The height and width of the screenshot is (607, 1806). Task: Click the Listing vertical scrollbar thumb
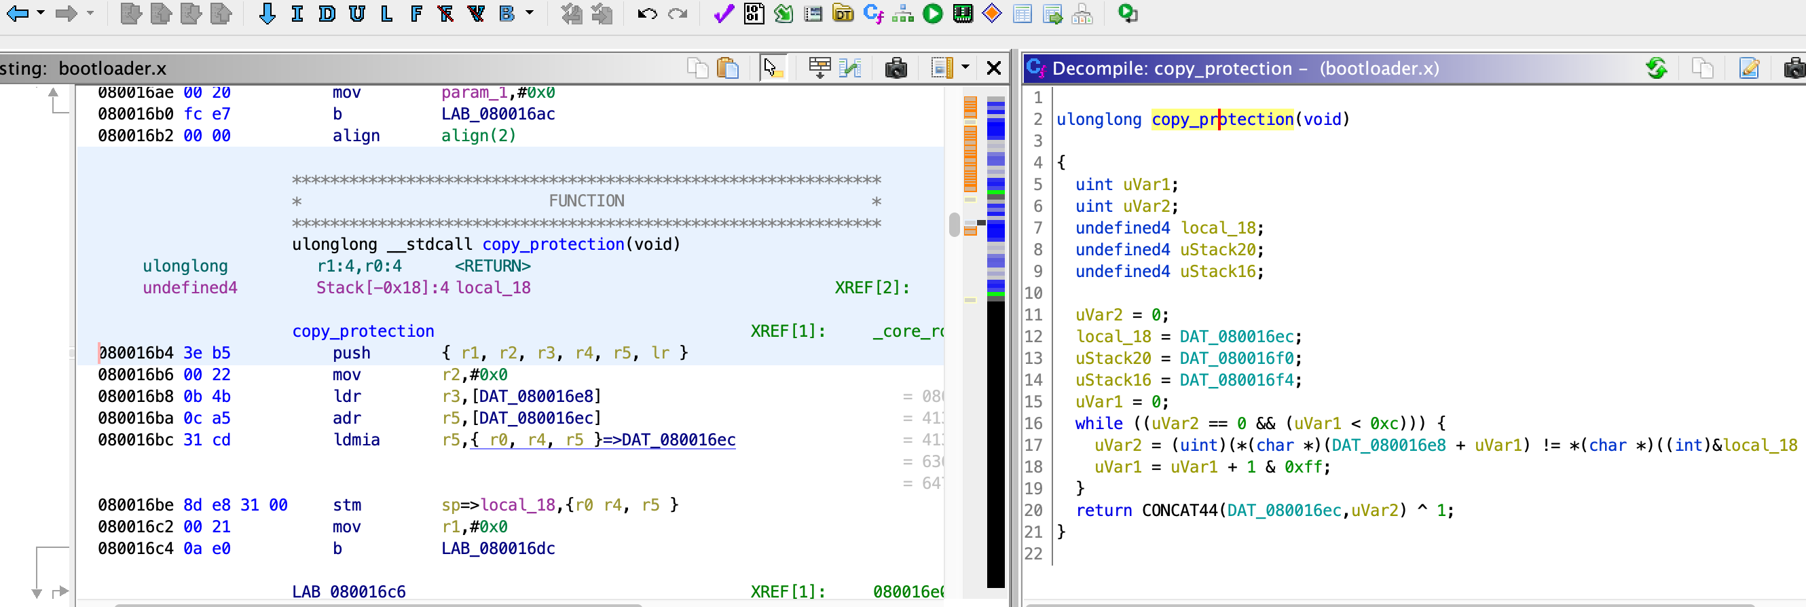[x=953, y=225]
